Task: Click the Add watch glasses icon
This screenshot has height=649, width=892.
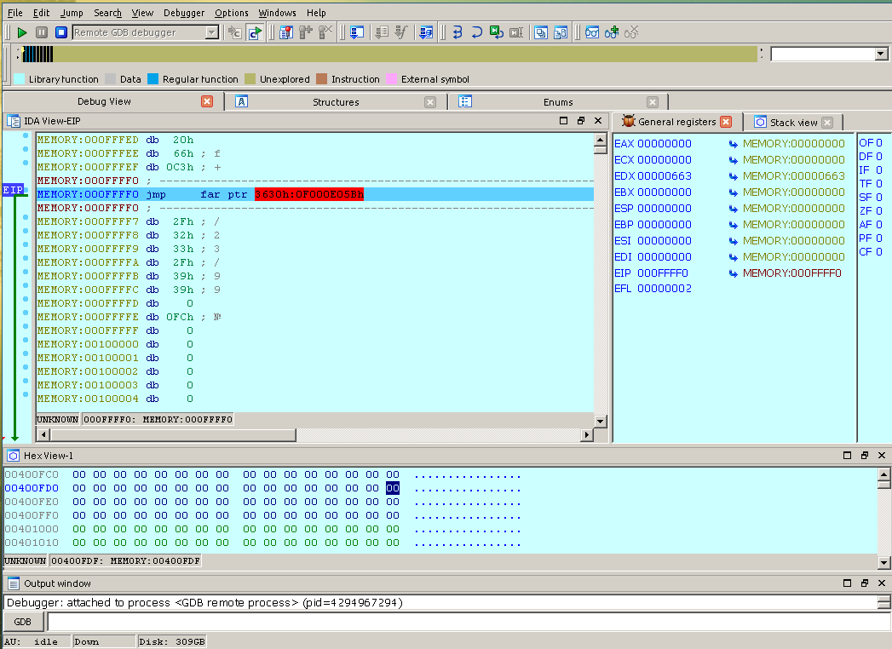Action: pos(612,32)
